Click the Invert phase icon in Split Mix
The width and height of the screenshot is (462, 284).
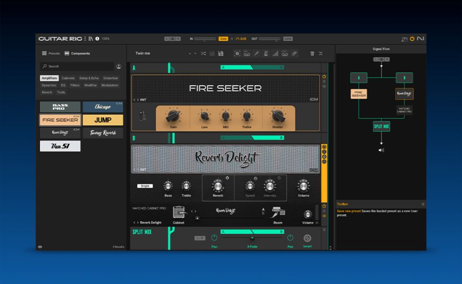(307, 238)
